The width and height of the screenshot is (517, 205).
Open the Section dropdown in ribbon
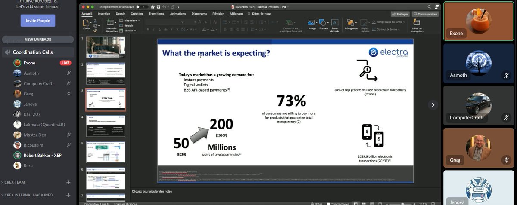128,31
